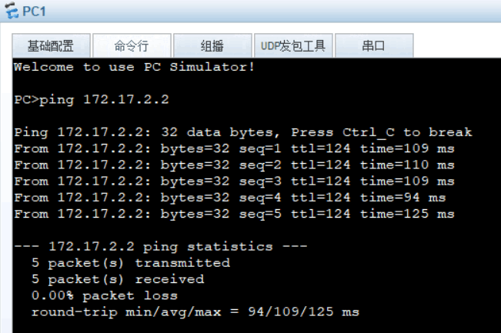Switch to the 串口 tab
Screen dimensions: 501x333
[374, 45]
